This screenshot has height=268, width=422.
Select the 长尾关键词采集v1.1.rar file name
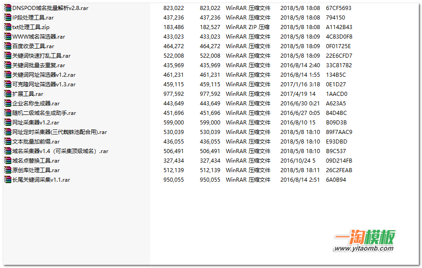click(41, 180)
